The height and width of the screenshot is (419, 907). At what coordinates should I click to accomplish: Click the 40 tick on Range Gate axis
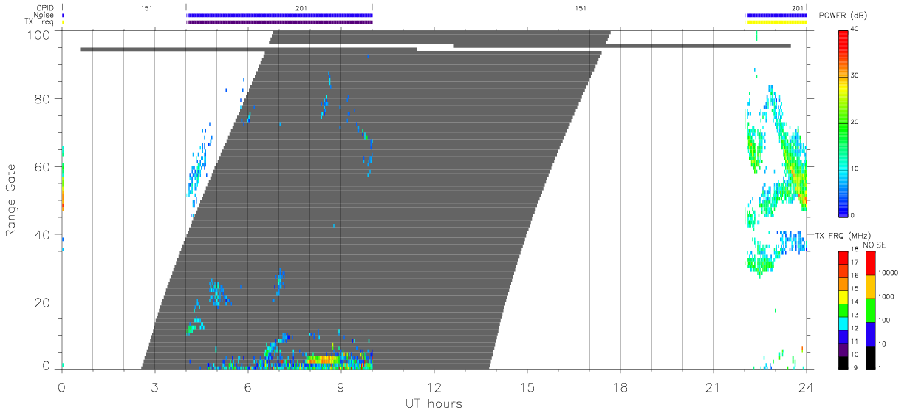44,234
